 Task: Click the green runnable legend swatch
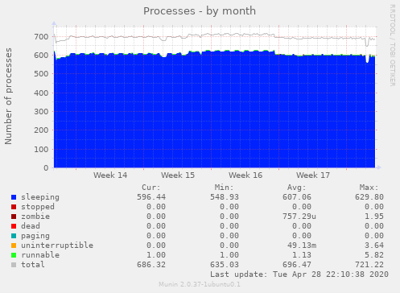click(x=14, y=255)
